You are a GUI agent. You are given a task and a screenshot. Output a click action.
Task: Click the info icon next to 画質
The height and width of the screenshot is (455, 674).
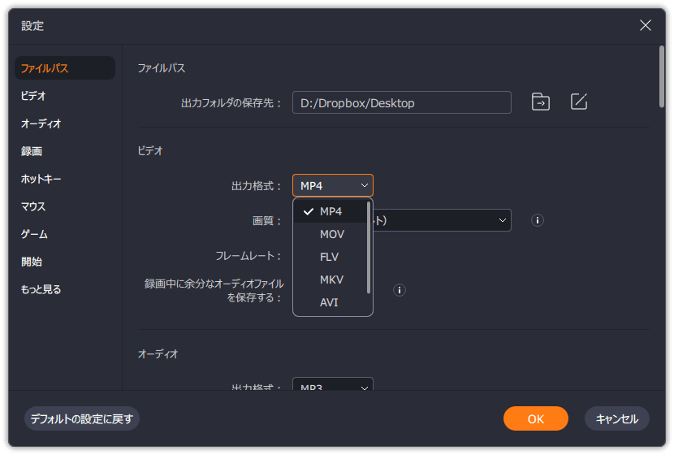click(x=537, y=220)
